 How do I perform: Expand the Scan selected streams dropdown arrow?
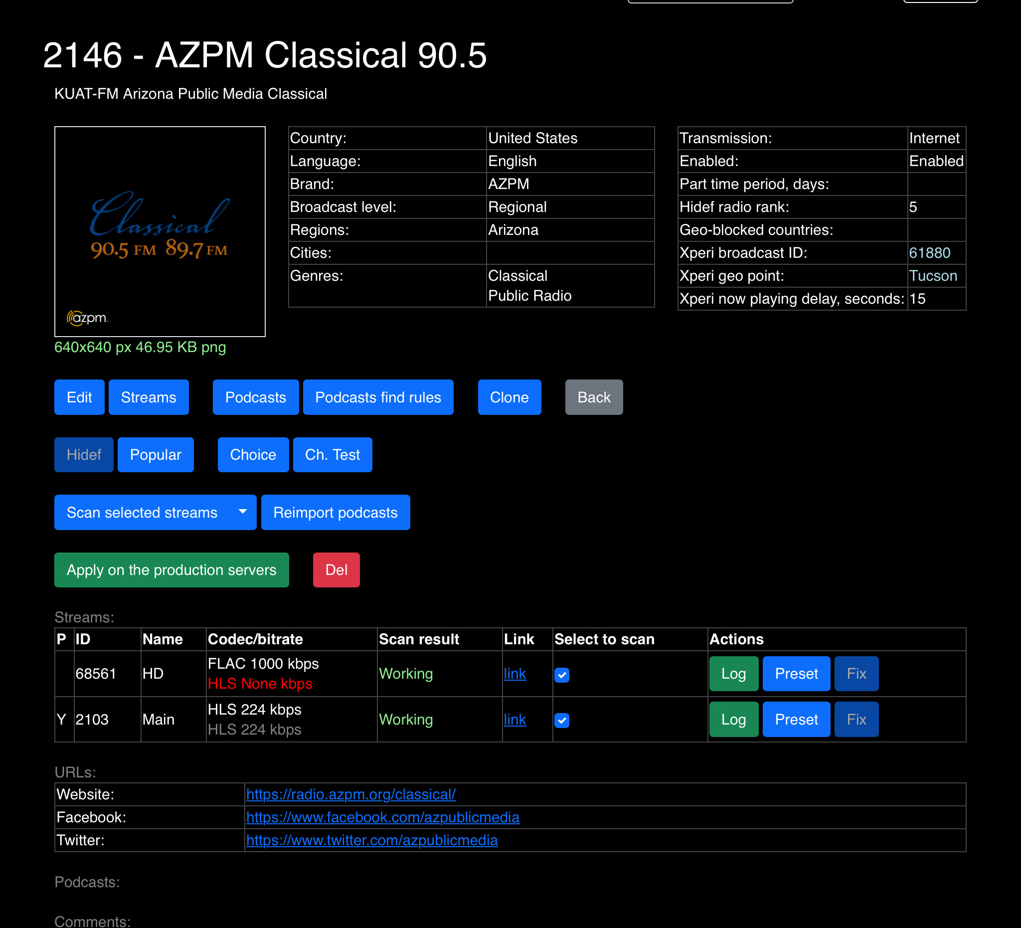[243, 512]
